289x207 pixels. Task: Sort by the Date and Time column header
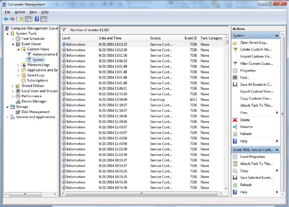(x=123, y=38)
